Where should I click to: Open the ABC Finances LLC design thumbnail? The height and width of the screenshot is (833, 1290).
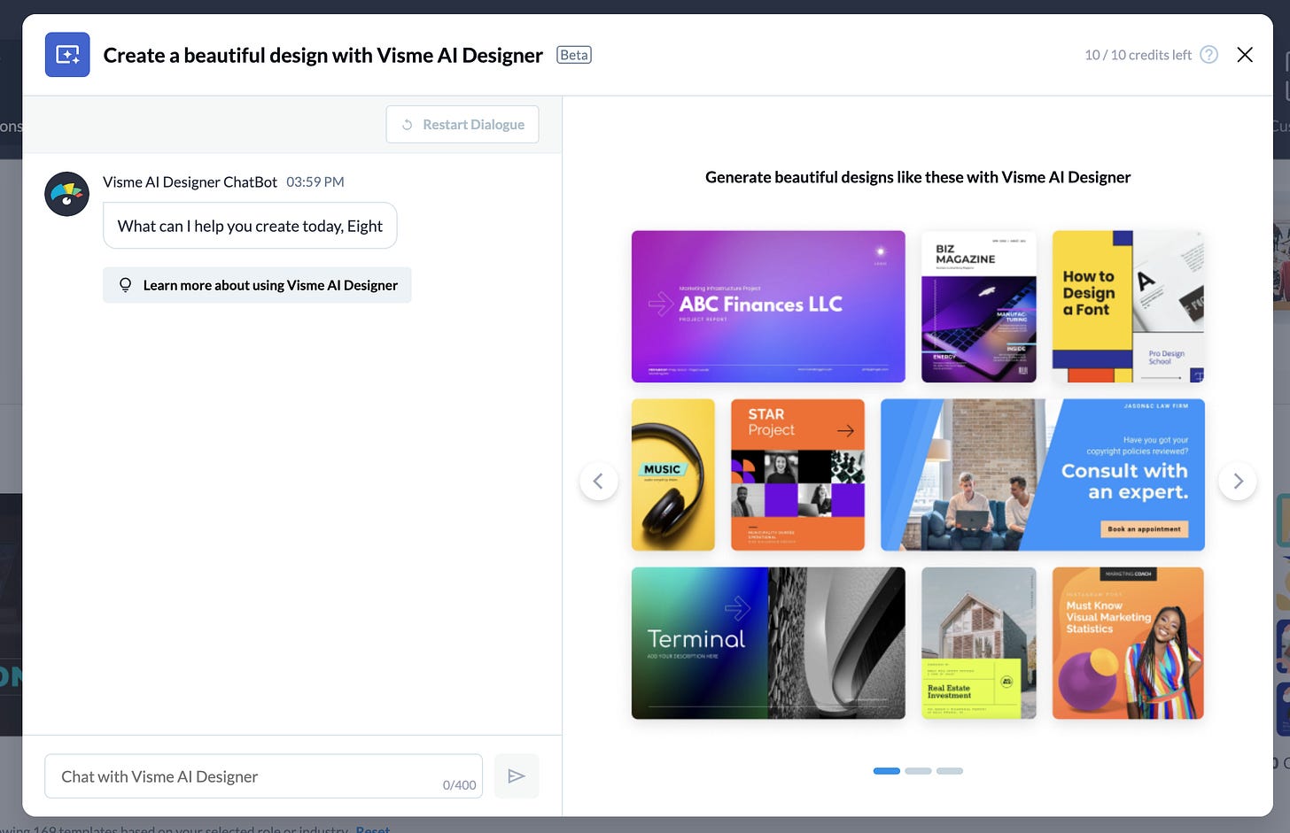coord(768,306)
